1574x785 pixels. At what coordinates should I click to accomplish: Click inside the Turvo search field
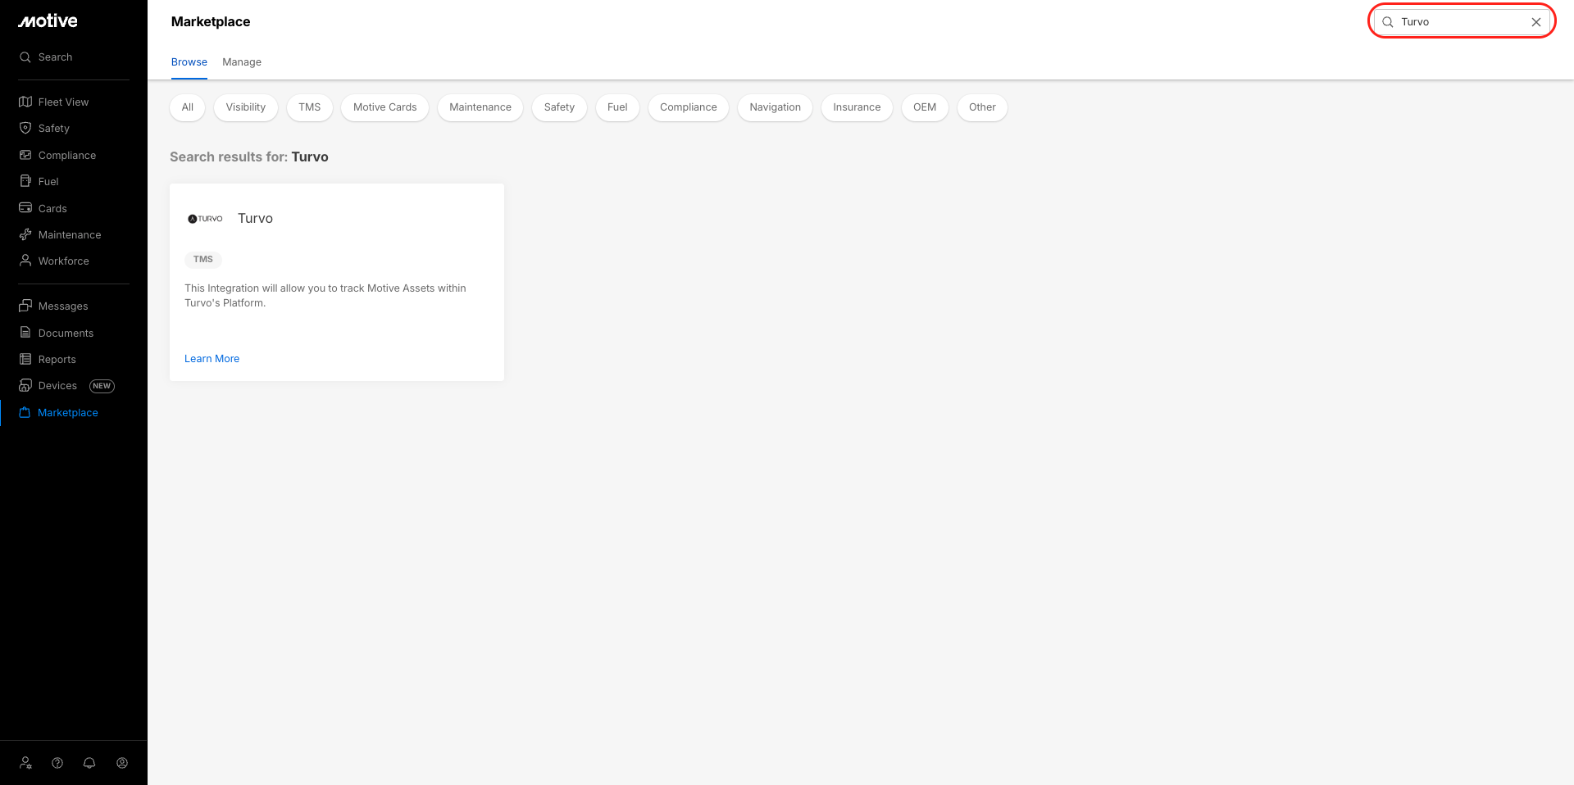coord(1462,22)
